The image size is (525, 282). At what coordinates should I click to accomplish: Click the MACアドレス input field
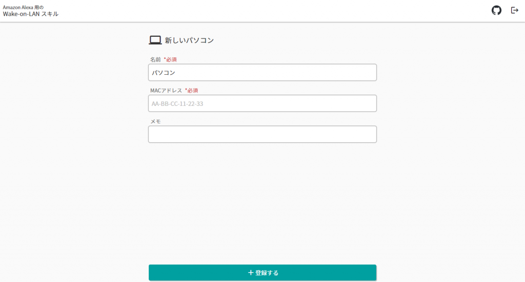tap(262, 103)
